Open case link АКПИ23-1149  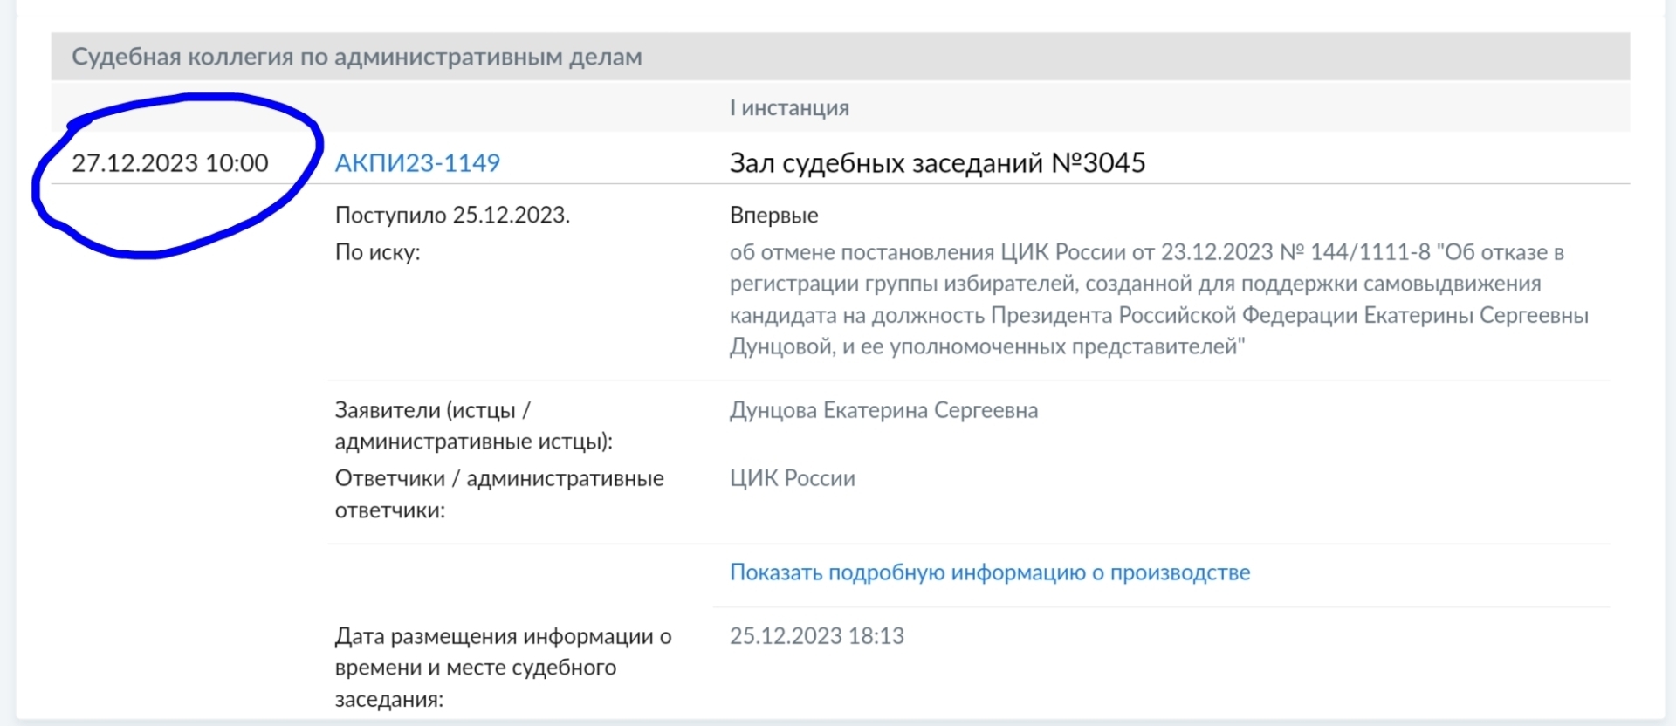[417, 163]
